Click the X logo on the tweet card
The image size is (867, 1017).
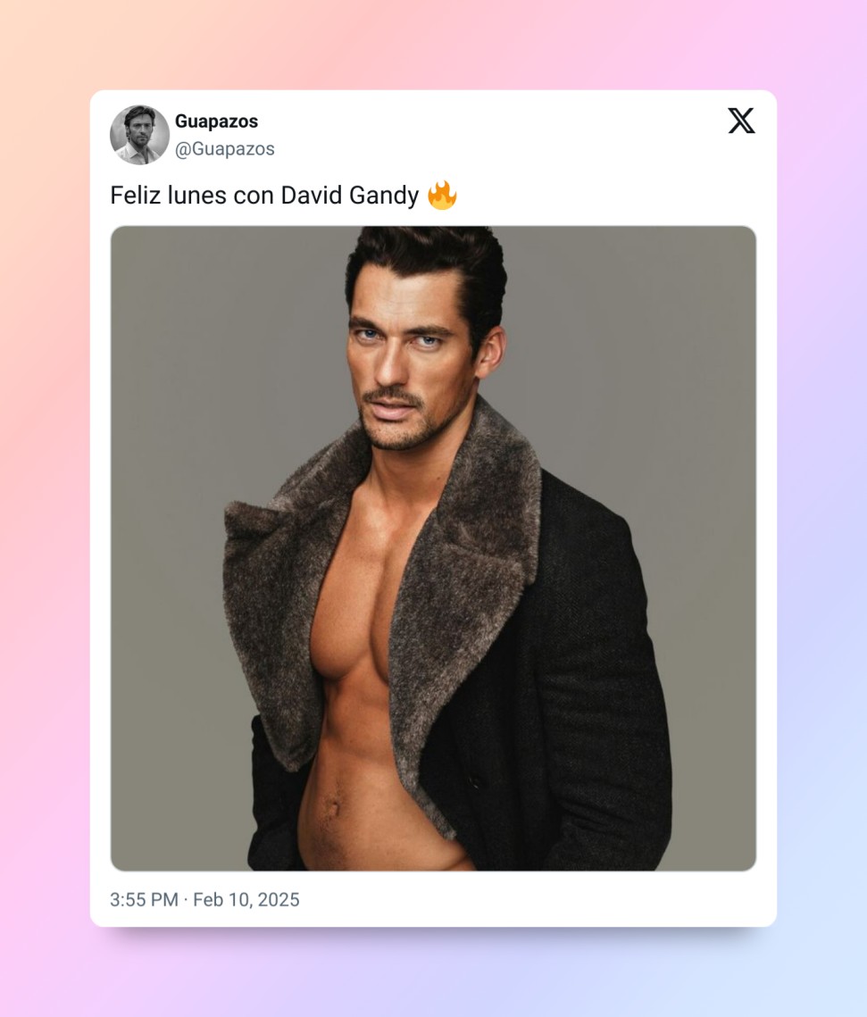coord(741,121)
